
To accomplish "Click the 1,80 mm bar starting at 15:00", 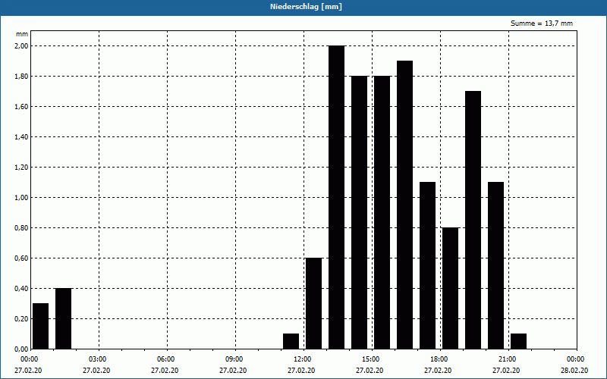I will click(382, 212).
